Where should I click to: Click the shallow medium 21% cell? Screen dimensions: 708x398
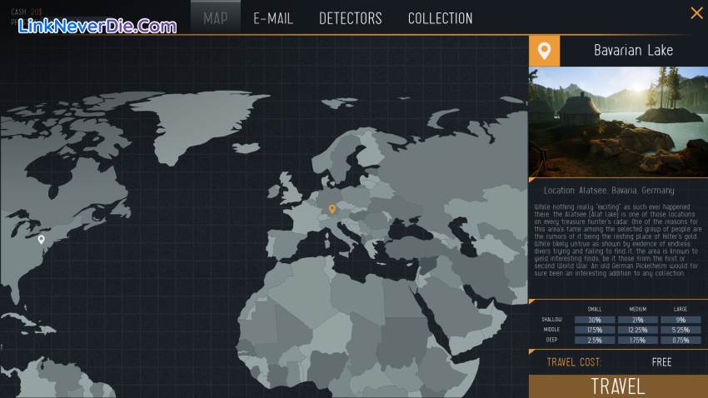coord(637,320)
